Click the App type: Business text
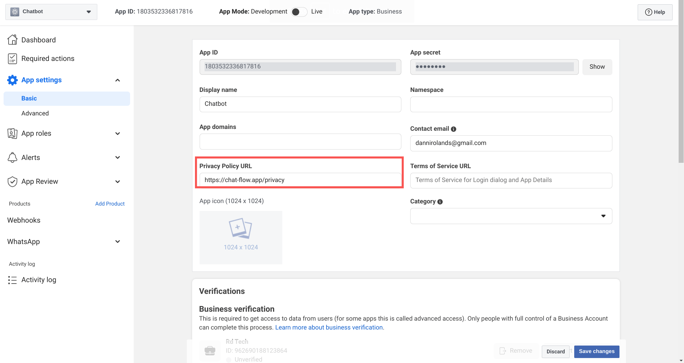This screenshot has width=684, height=363. (x=375, y=11)
